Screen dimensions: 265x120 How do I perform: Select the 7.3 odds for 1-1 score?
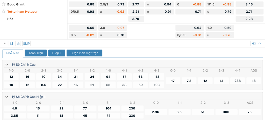[189, 81]
